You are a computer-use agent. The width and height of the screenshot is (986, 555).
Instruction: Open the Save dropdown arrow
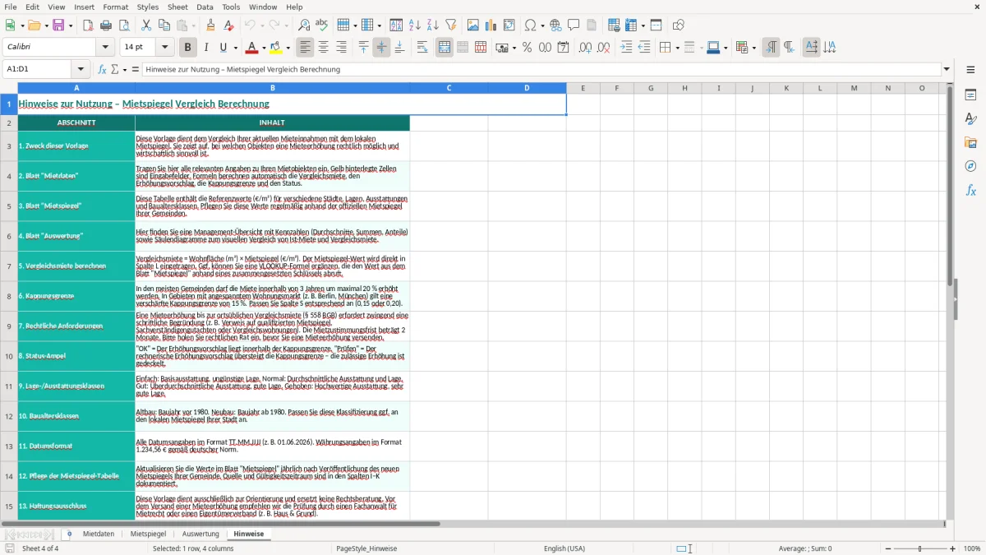click(x=71, y=25)
